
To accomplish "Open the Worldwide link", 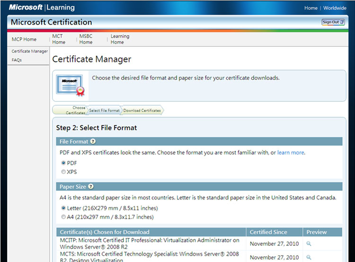I will click(335, 8).
